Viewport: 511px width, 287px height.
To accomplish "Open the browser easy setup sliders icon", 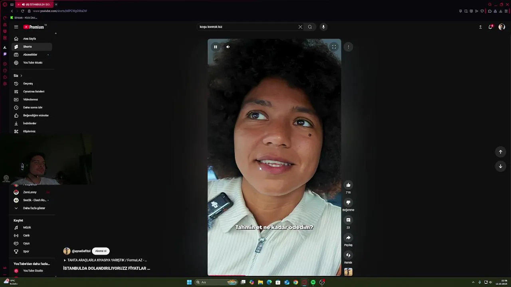I will pos(506,11).
